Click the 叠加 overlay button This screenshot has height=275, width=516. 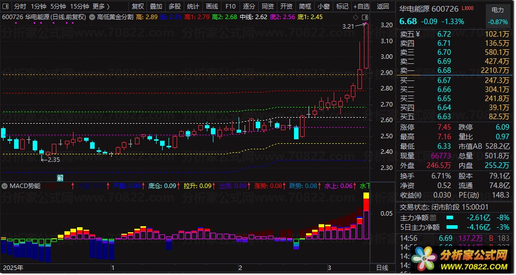click(x=156, y=6)
